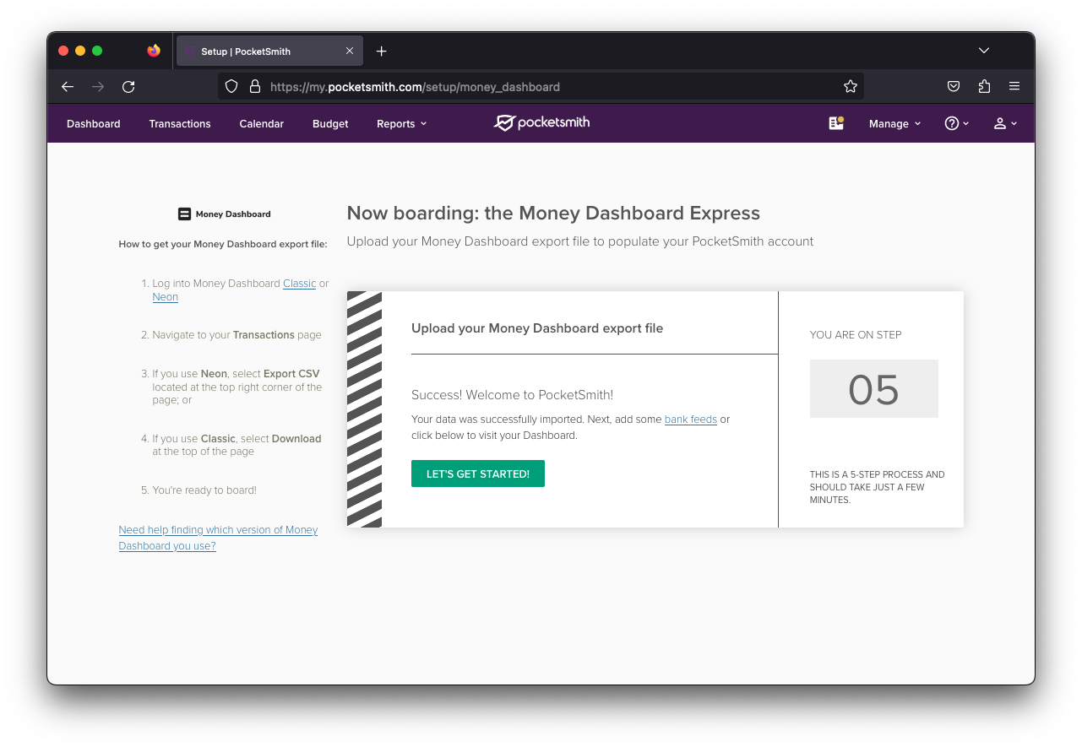
Task: Open the user account icon
Action: [x=1002, y=122]
